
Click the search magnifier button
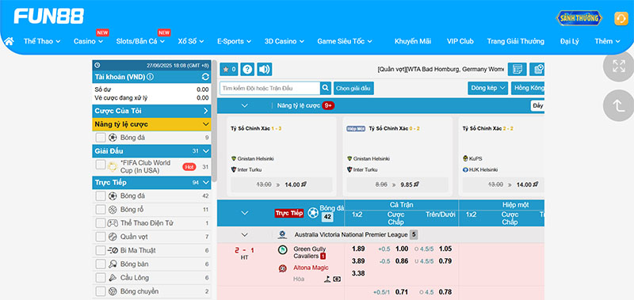326,88
